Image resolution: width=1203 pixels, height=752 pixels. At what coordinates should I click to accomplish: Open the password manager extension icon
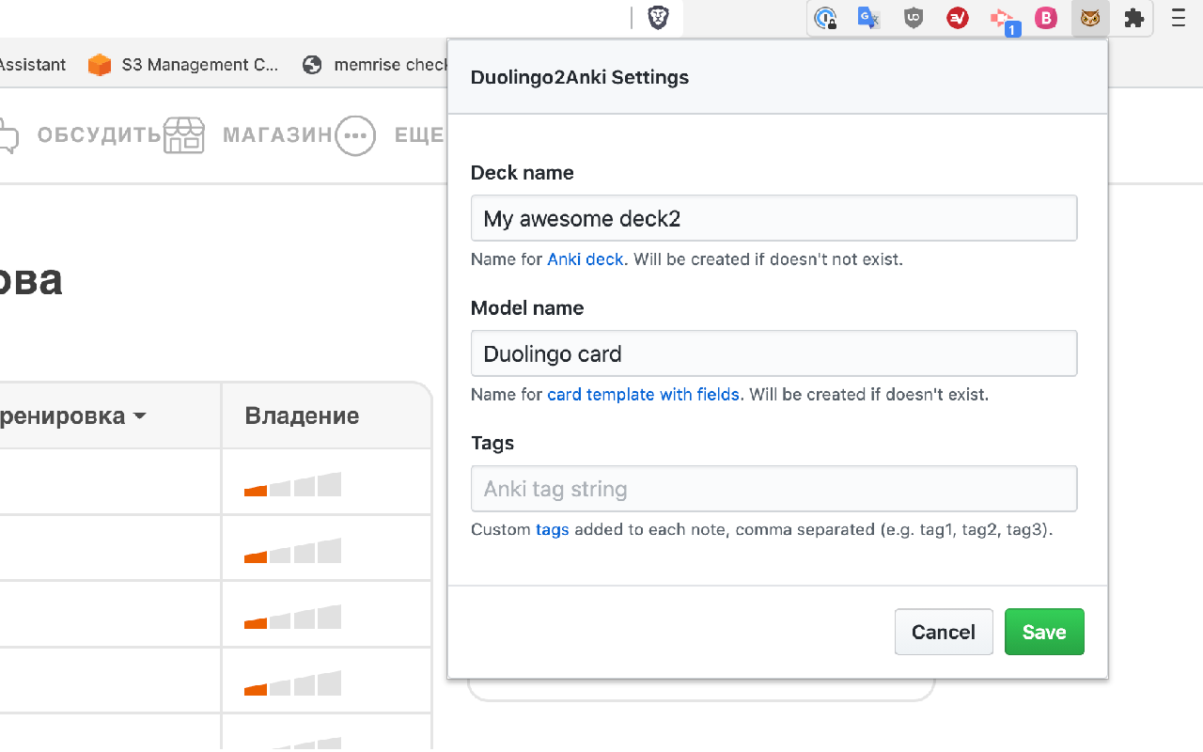click(825, 18)
